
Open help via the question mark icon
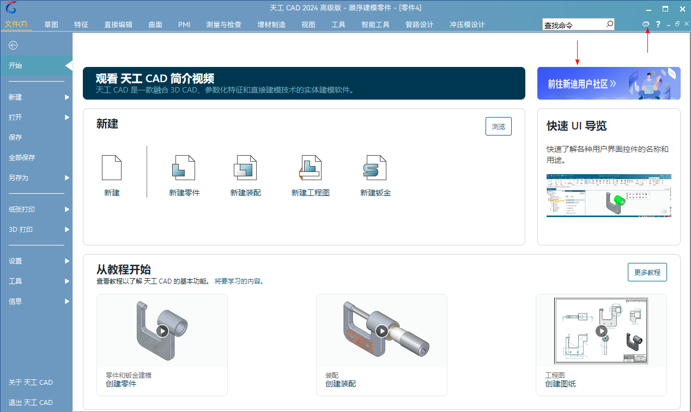(658, 24)
